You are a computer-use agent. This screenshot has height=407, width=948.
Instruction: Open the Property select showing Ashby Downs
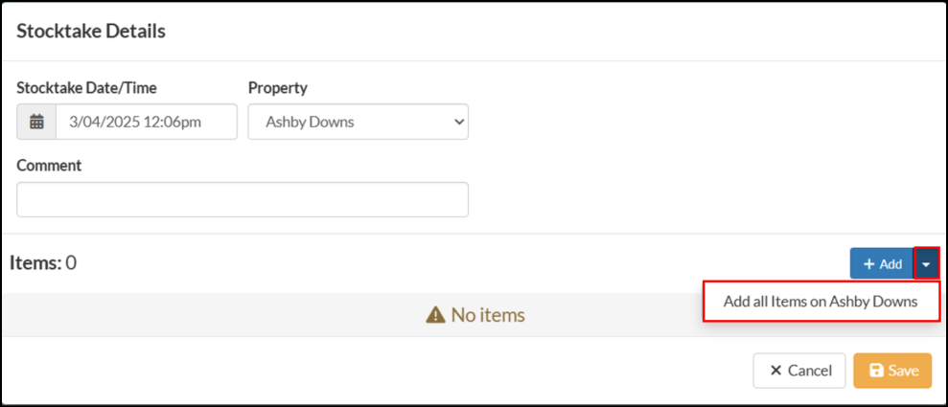[358, 122]
